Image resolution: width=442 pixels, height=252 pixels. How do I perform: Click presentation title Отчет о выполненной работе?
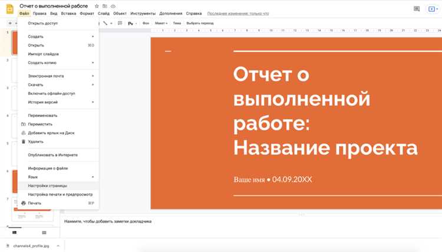(x=54, y=6)
